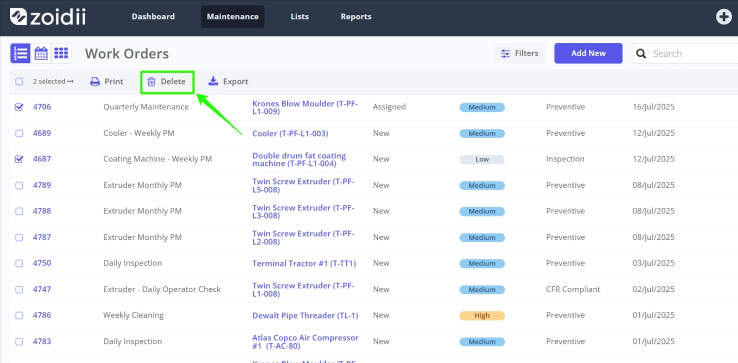This screenshot has width=738, height=363.
Task: Open Dewalt Pipe Threader (TL-1) link
Action: pos(305,316)
